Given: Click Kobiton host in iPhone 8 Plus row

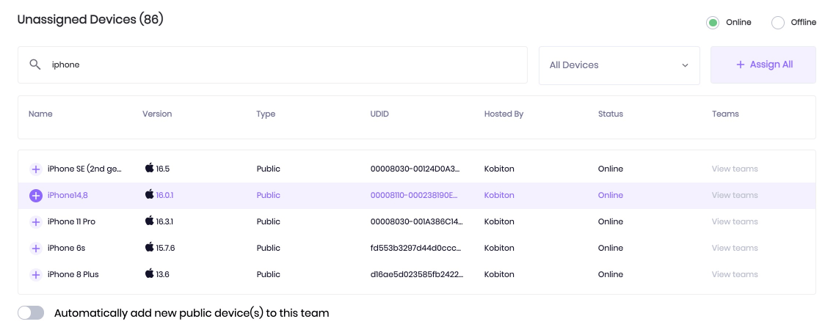Looking at the screenshot, I should pyautogui.click(x=499, y=274).
